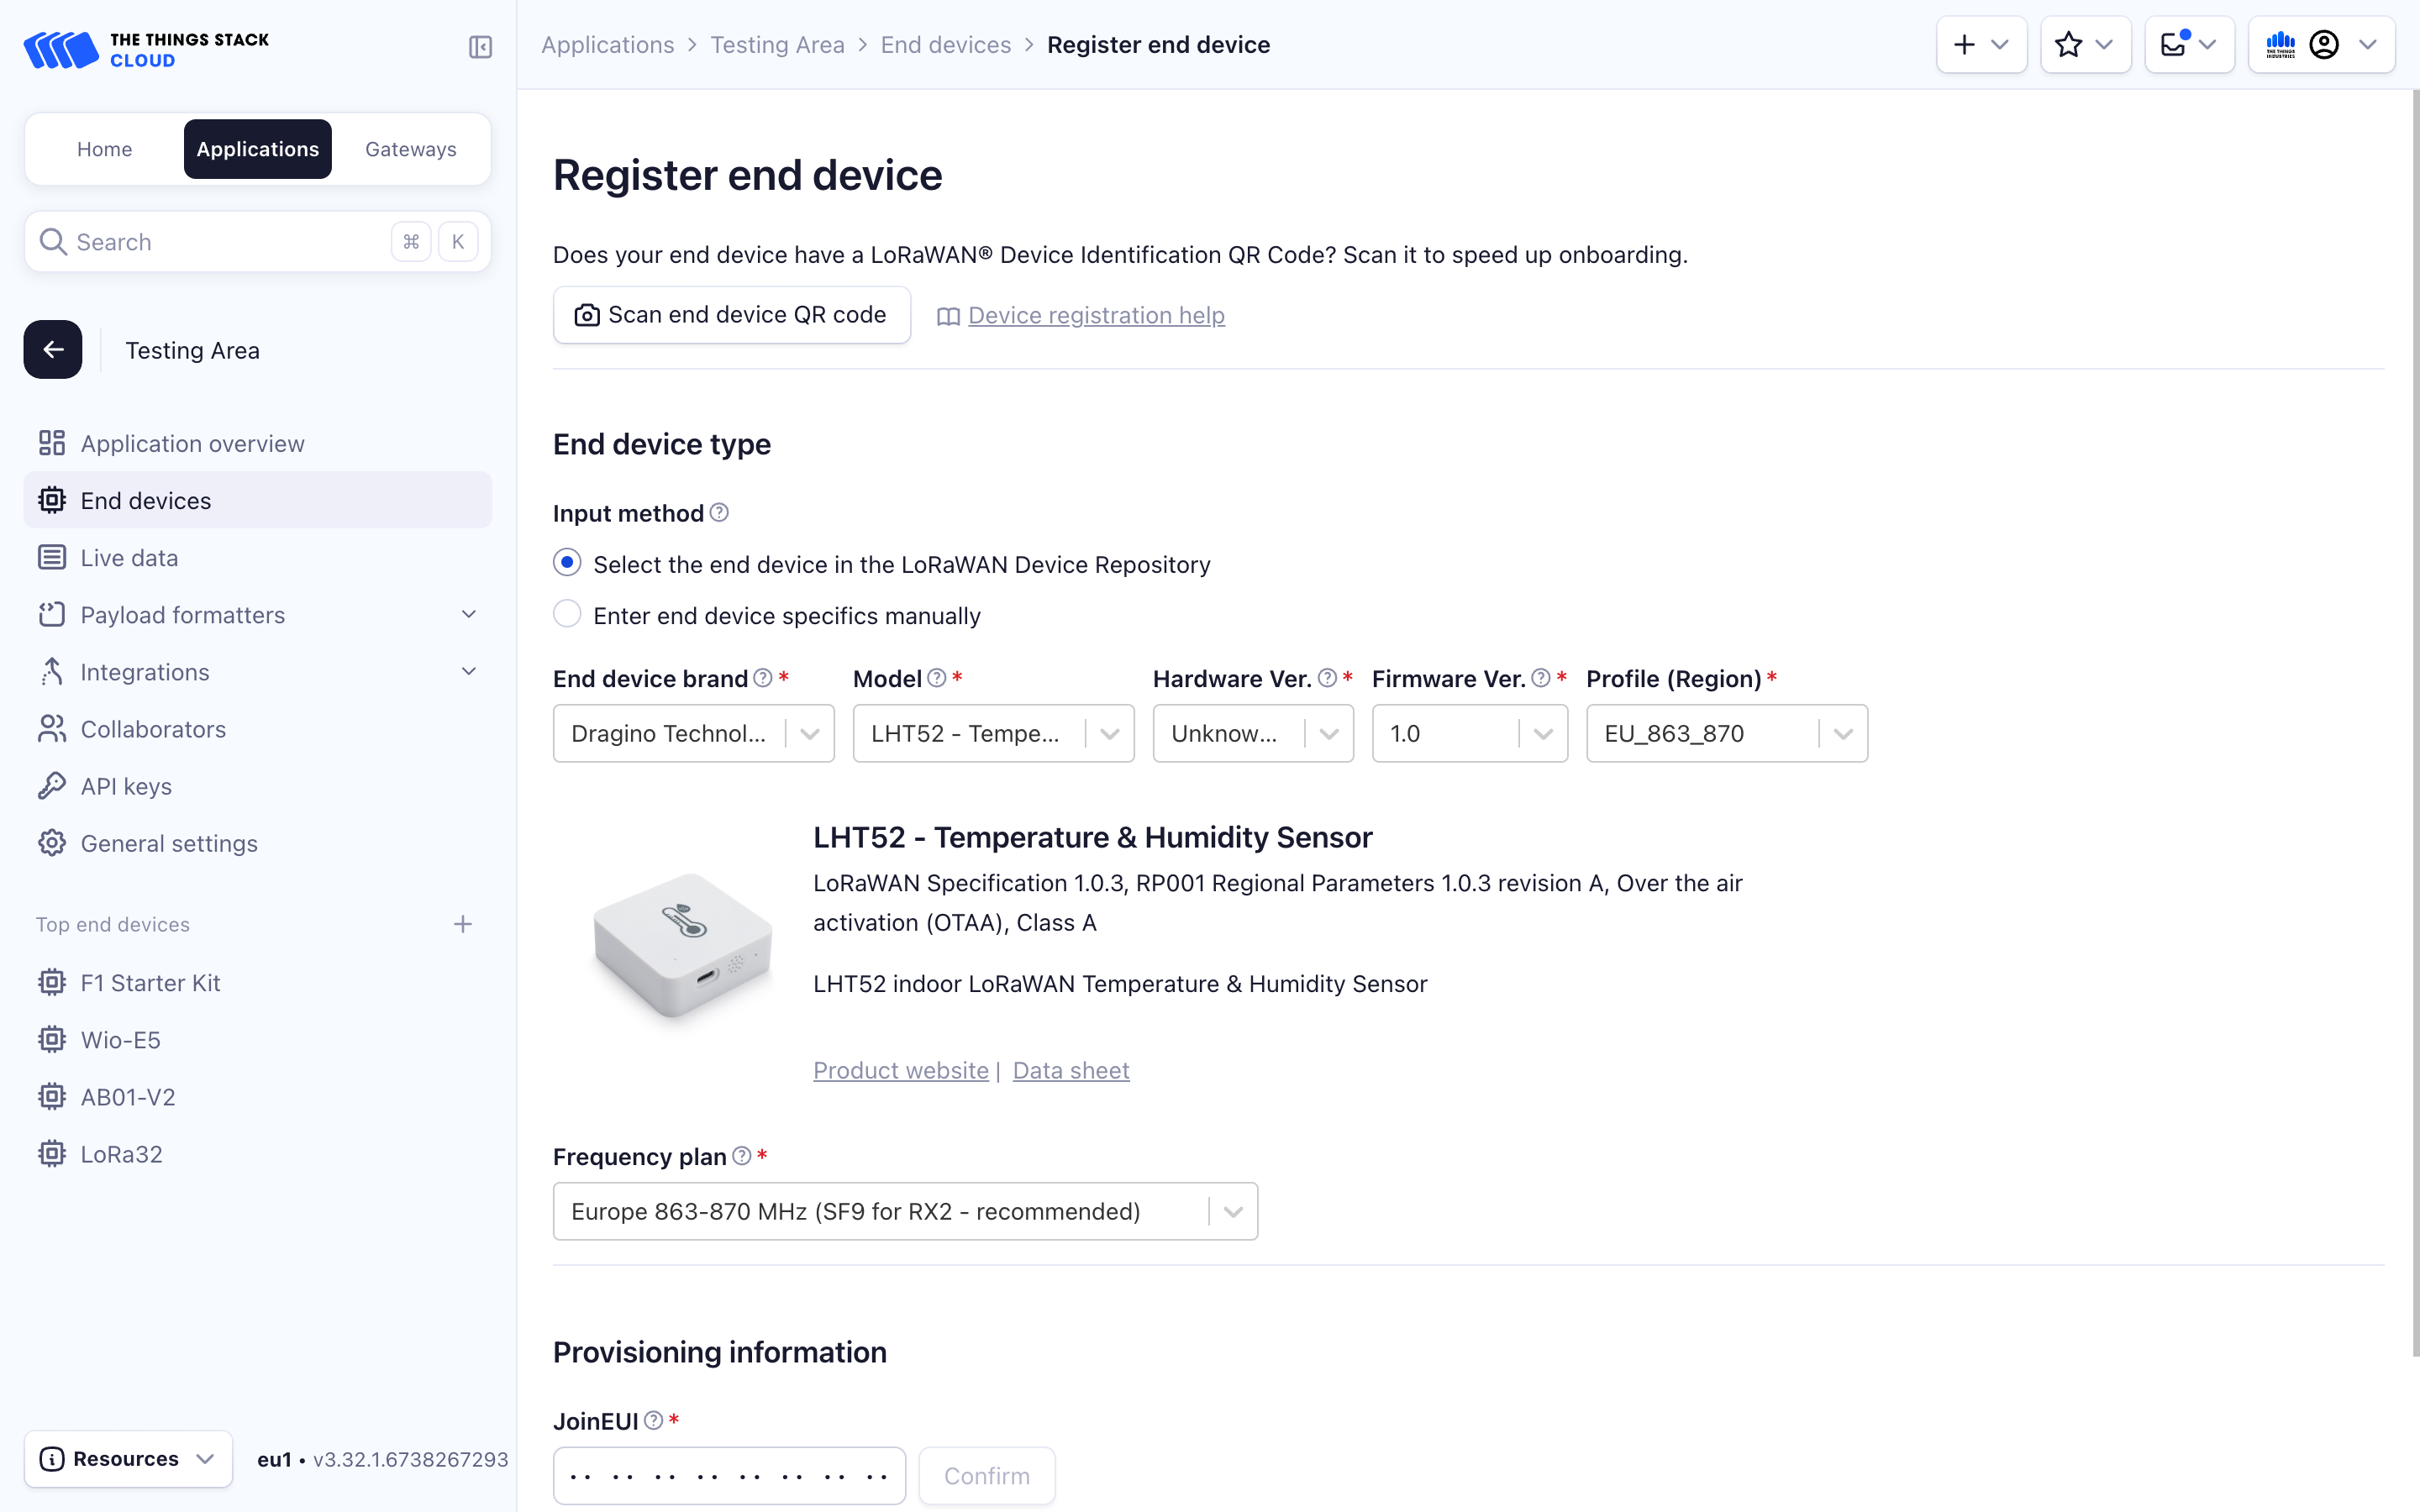Choose to enter end device specifics manually

[x=567, y=613]
